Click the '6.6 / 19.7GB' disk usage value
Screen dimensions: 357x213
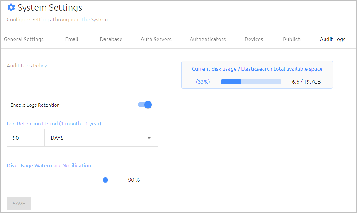(x=306, y=82)
